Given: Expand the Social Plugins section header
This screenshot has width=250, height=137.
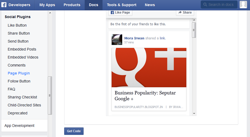Looking at the screenshot, I should [18, 17].
